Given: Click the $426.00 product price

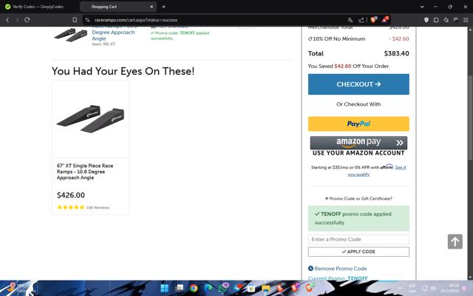Looking at the screenshot, I should point(71,195).
